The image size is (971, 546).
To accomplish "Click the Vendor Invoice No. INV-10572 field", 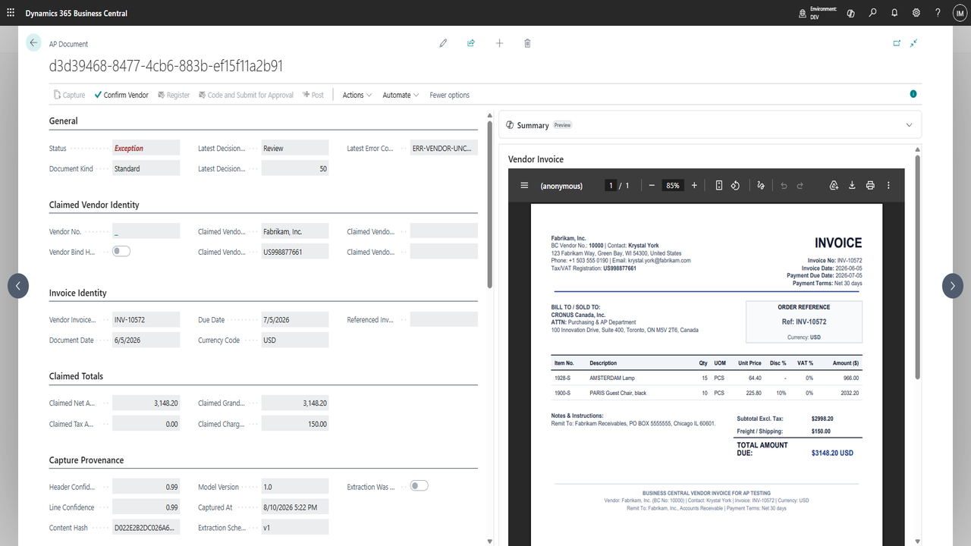I will point(146,319).
